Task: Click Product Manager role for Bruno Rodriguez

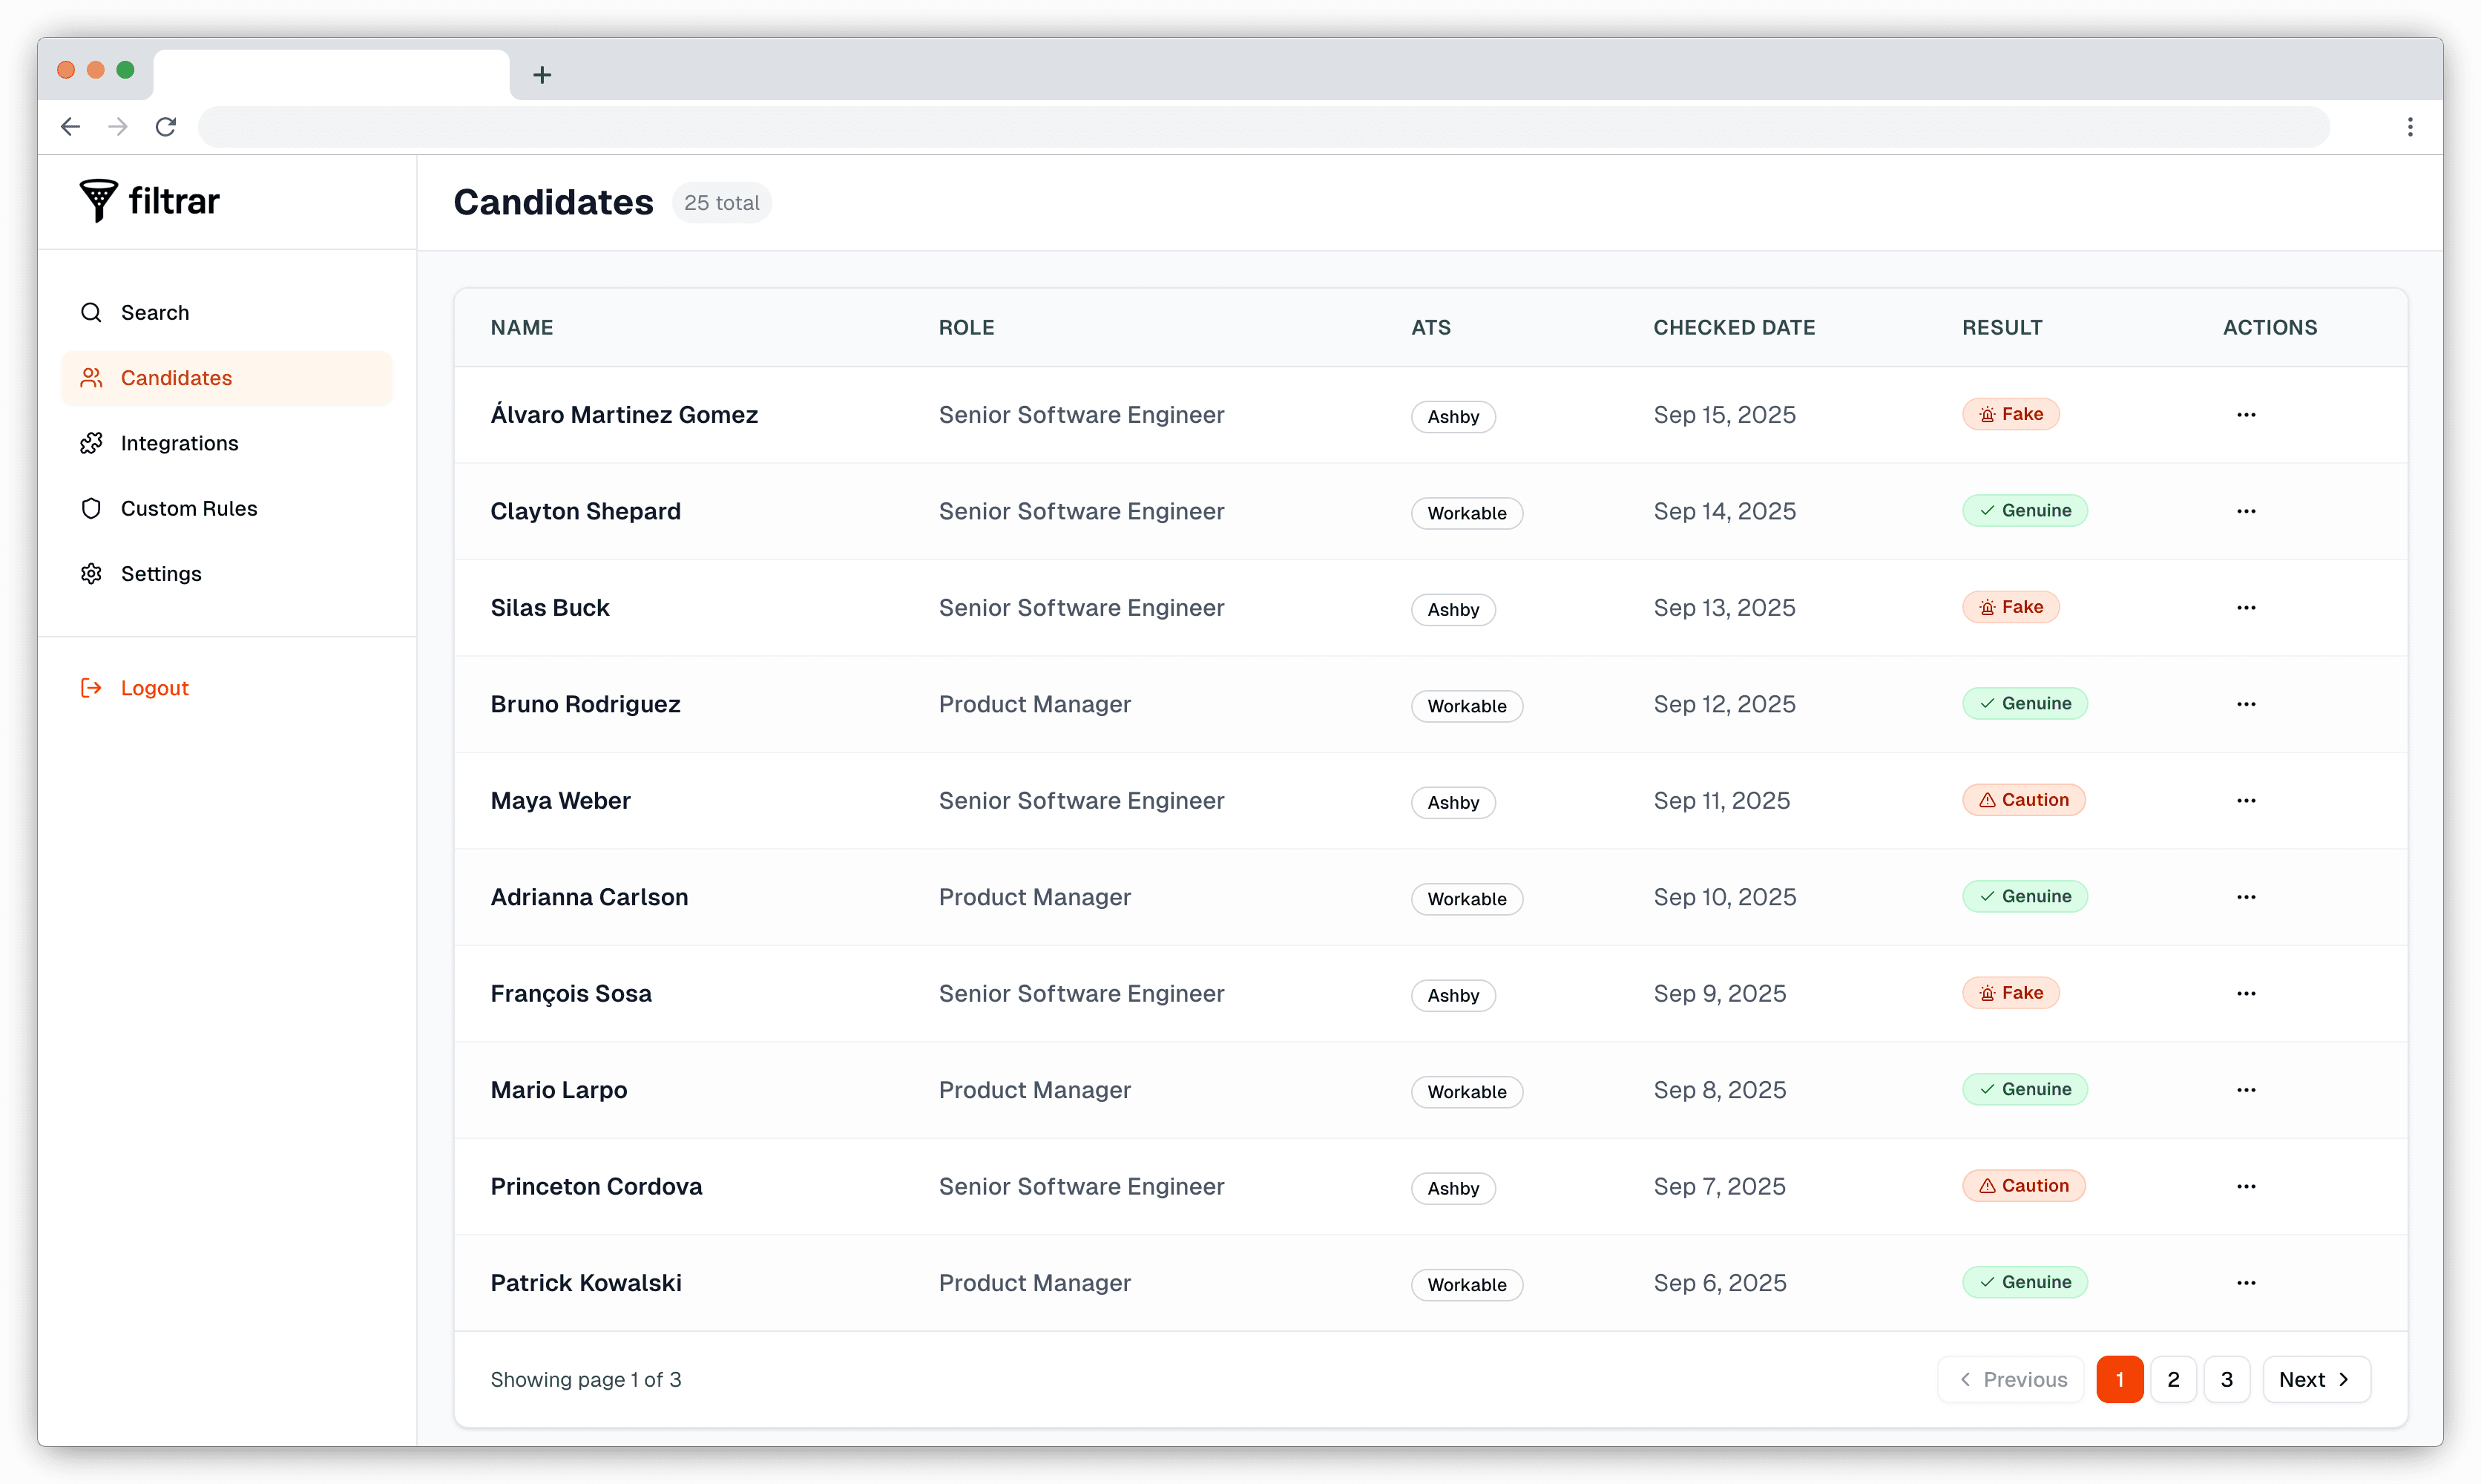Action: (1034, 704)
